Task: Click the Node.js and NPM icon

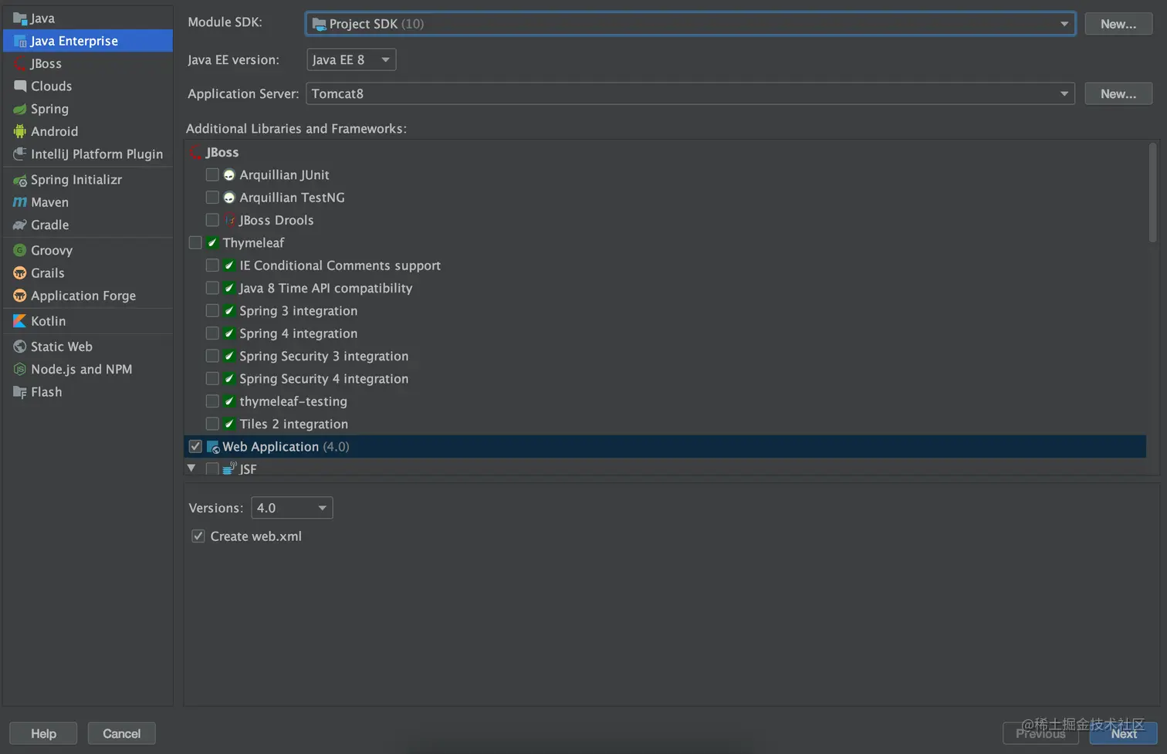Action: pyautogui.click(x=20, y=369)
